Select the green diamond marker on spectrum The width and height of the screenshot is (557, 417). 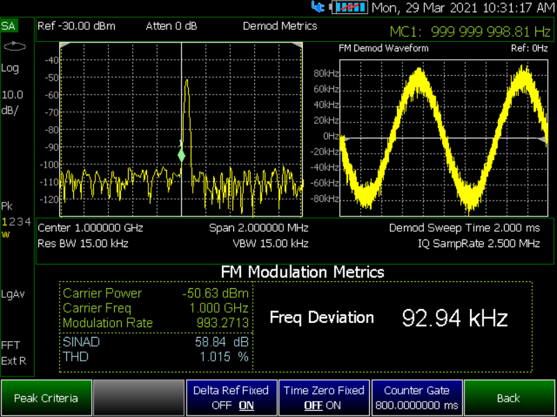tap(182, 155)
